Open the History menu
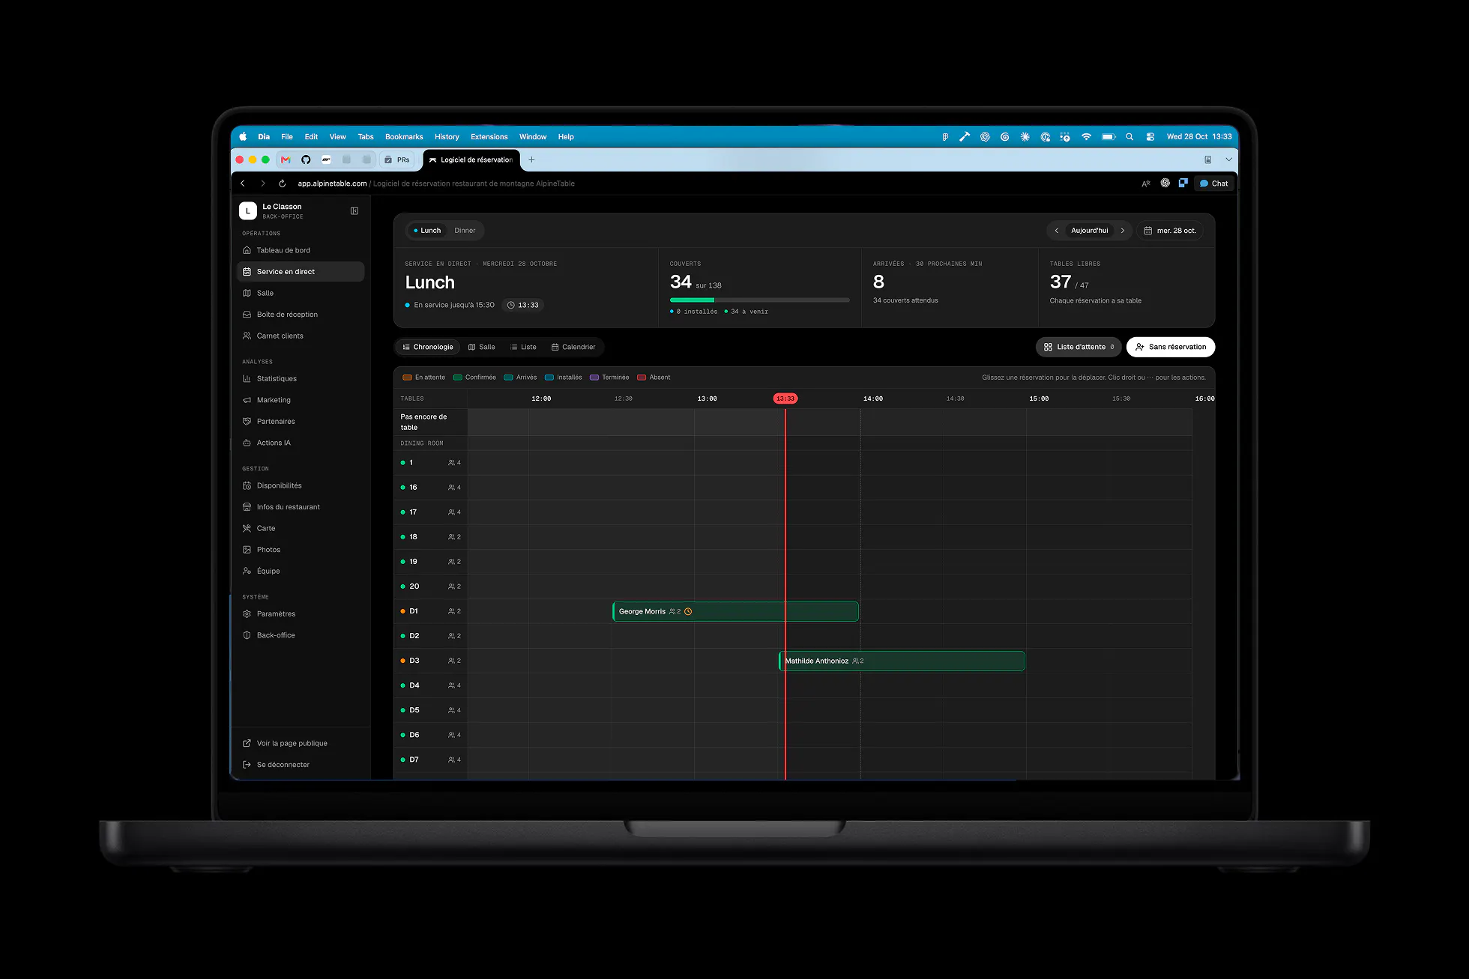The height and width of the screenshot is (979, 1469). click(x=447, y=137)
